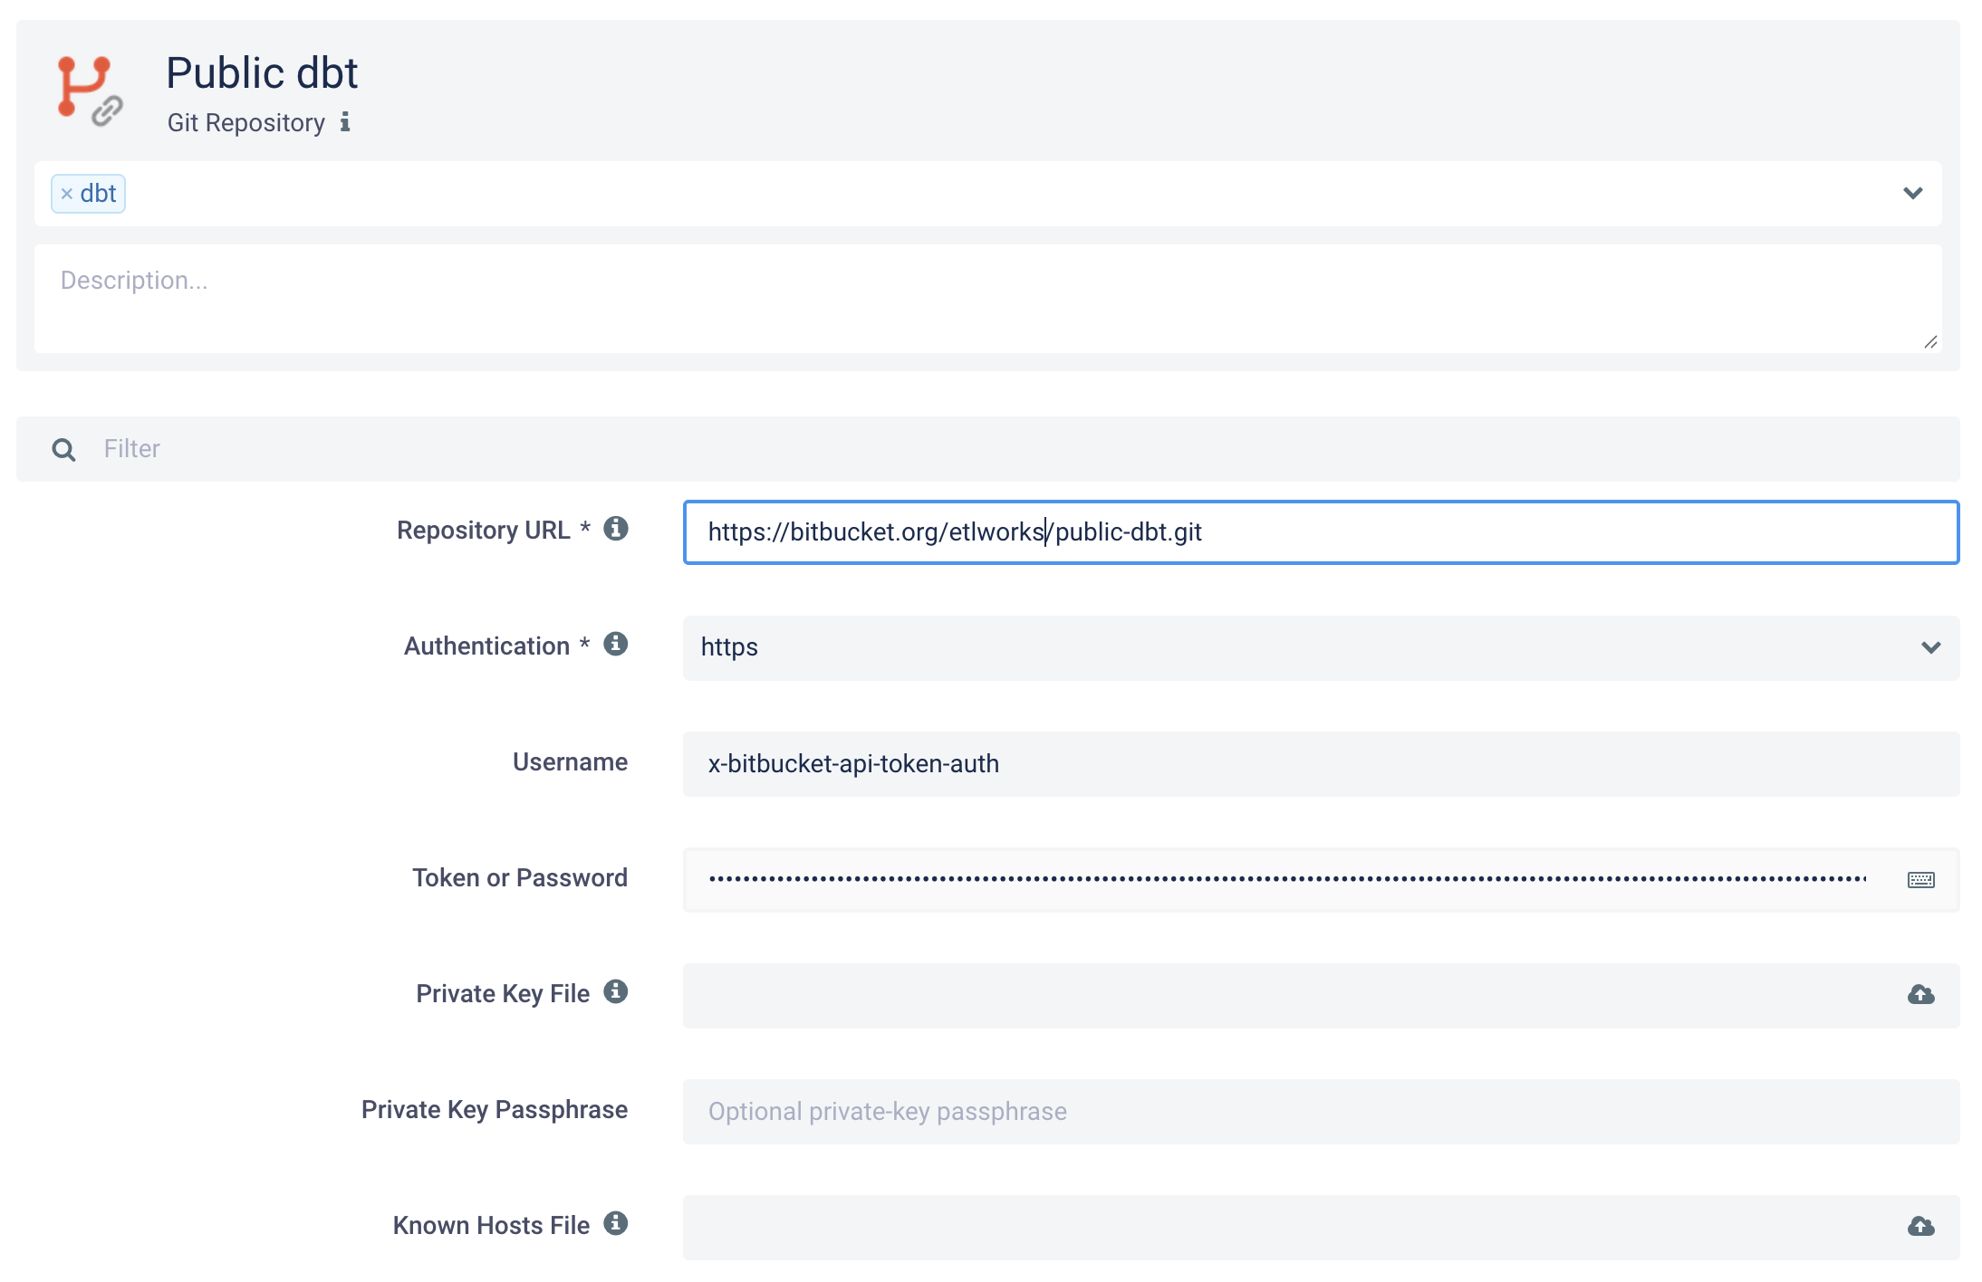
Task: Upload file via Private Key File cloud icon
Action: (x=1920, y=995)
